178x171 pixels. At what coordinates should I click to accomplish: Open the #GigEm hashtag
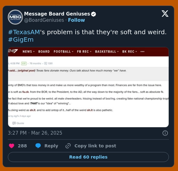pos(21,40)
